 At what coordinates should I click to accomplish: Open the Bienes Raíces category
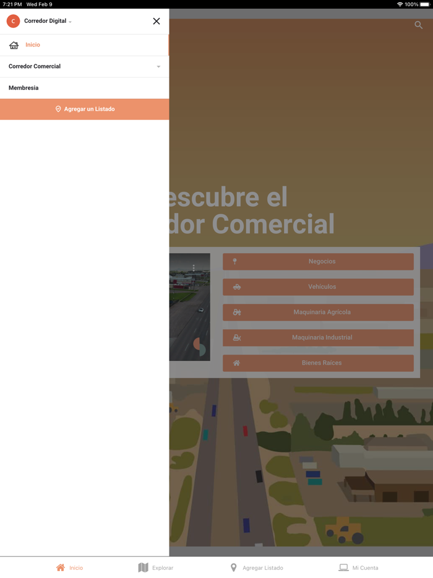(x=318, y=363)
